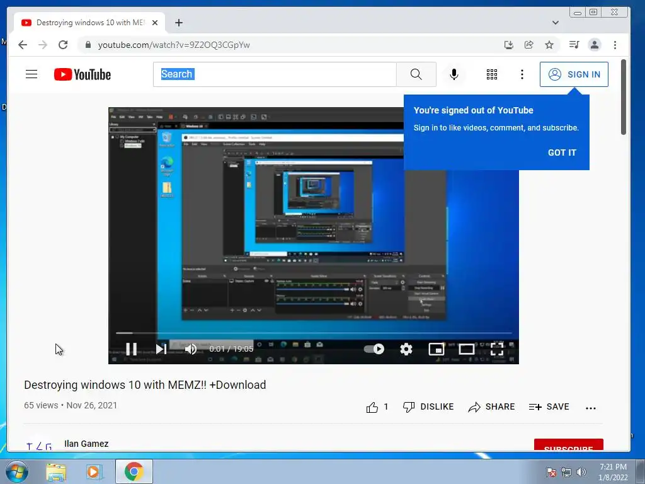Screen dimensions: 645x484
Task: Open YouTube settings three-dot menu
Action: point(522,74)
